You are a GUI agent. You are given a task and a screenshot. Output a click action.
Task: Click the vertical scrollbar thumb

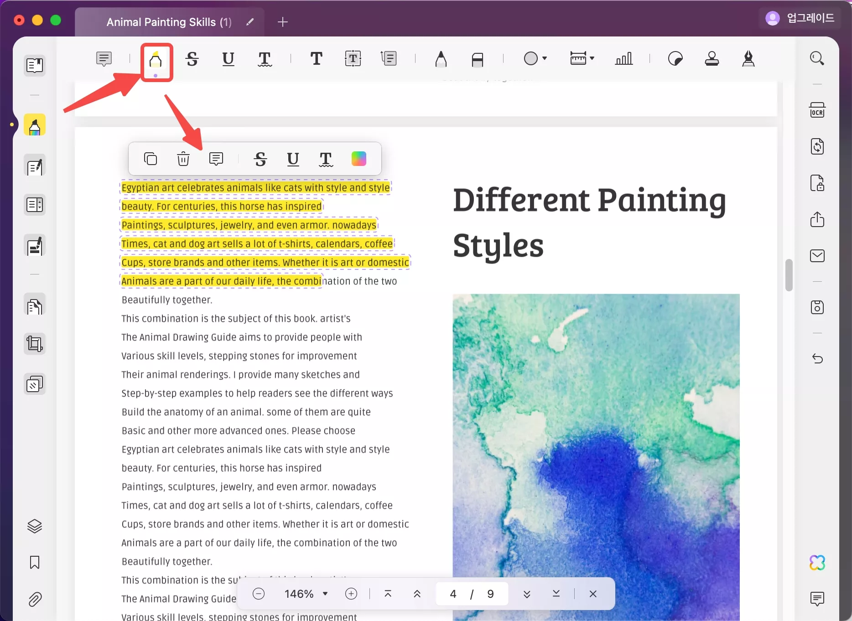click(x=789, y=275)
